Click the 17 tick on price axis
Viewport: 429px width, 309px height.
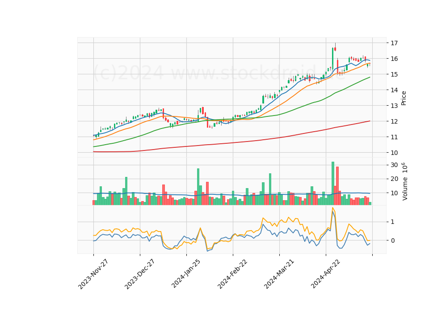[394, 43]
